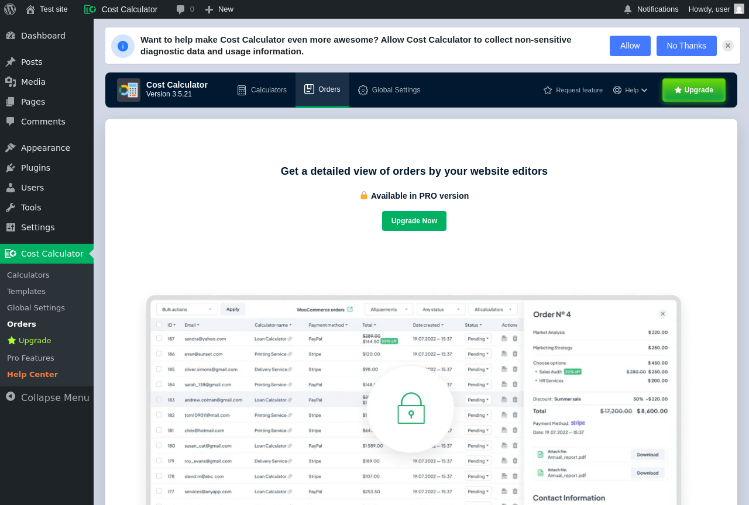This screenshot has height=505, width=749.
Task: Open Notifications bell in admin bar
Action: (x=651, y=9)
